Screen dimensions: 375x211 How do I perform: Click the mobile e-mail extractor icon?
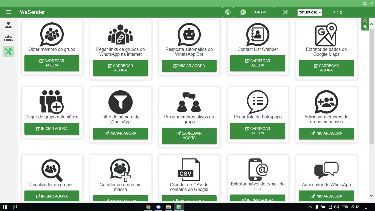(258, 170)
